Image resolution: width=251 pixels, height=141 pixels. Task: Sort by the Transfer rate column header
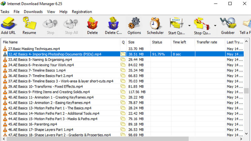click(x=210, y=42)
